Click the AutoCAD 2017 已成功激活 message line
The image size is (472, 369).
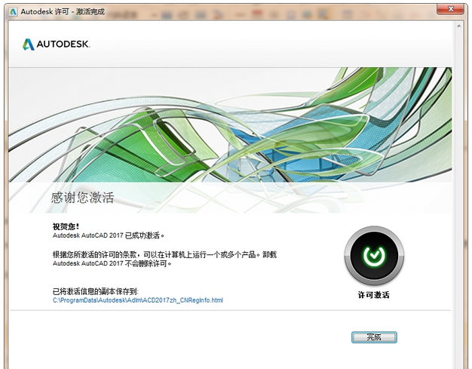coord(108,235)
